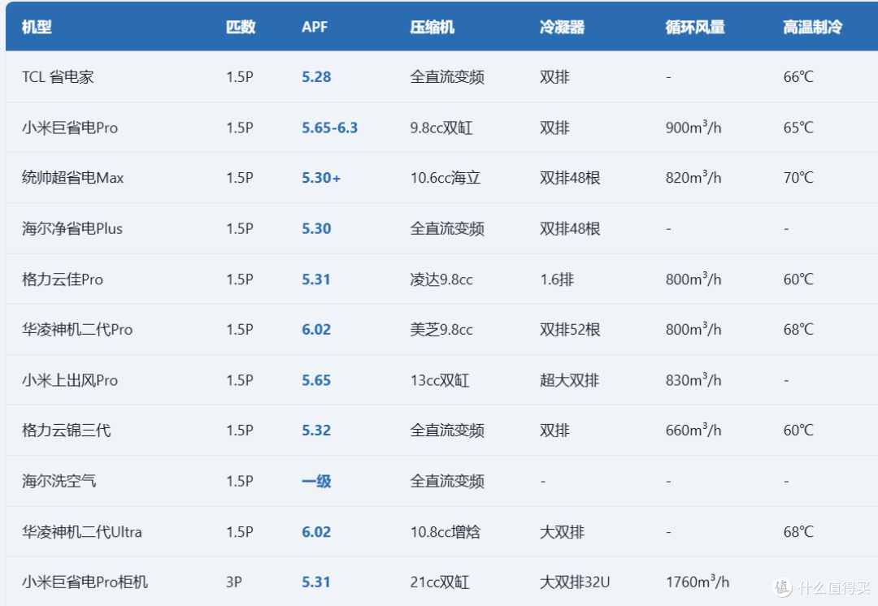Select the 格力云锦三代 model name
Viewport: 878px width, 606px height.
(x=67, y=431)
